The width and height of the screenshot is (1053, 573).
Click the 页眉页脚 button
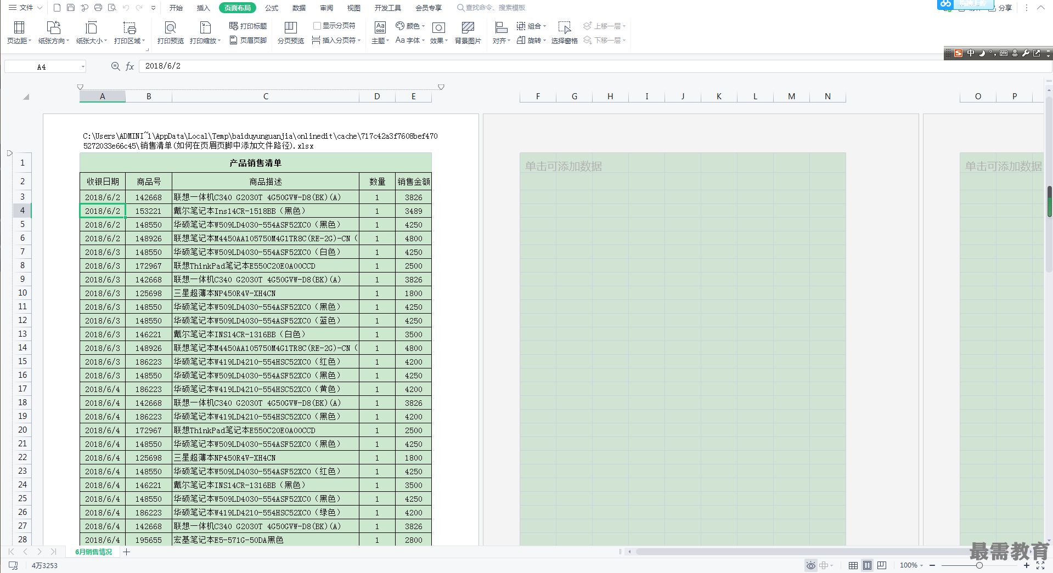point(248,40)
